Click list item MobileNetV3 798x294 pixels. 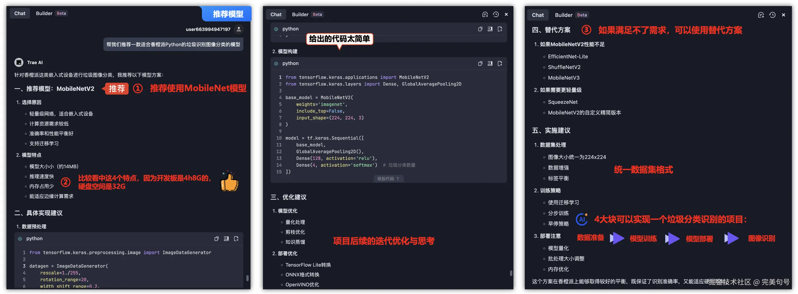click(563, 78)
